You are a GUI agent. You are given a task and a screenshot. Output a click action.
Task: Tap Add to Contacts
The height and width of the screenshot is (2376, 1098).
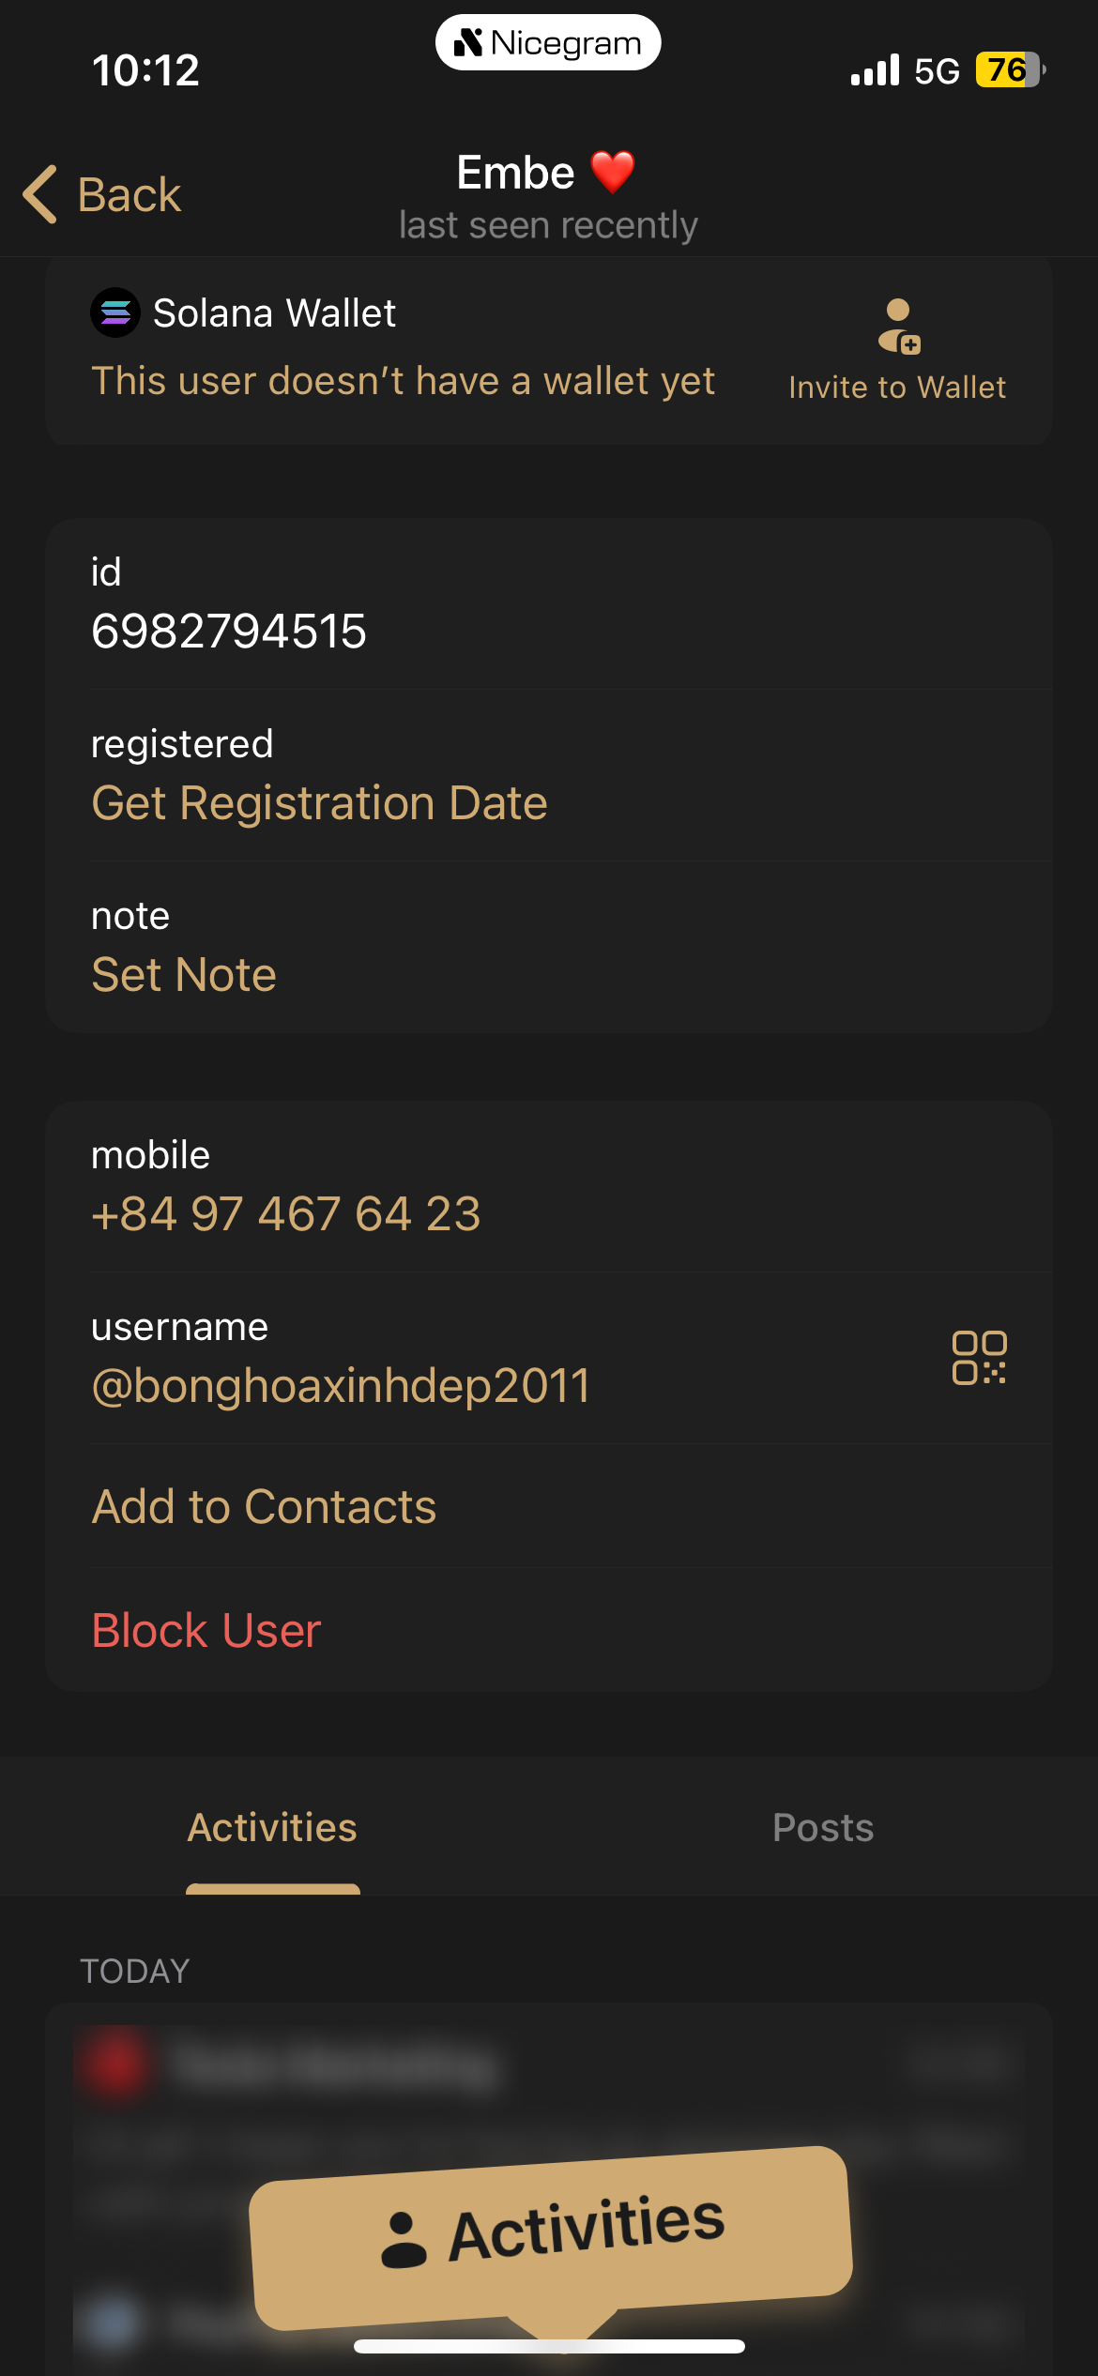point(264,1507)
